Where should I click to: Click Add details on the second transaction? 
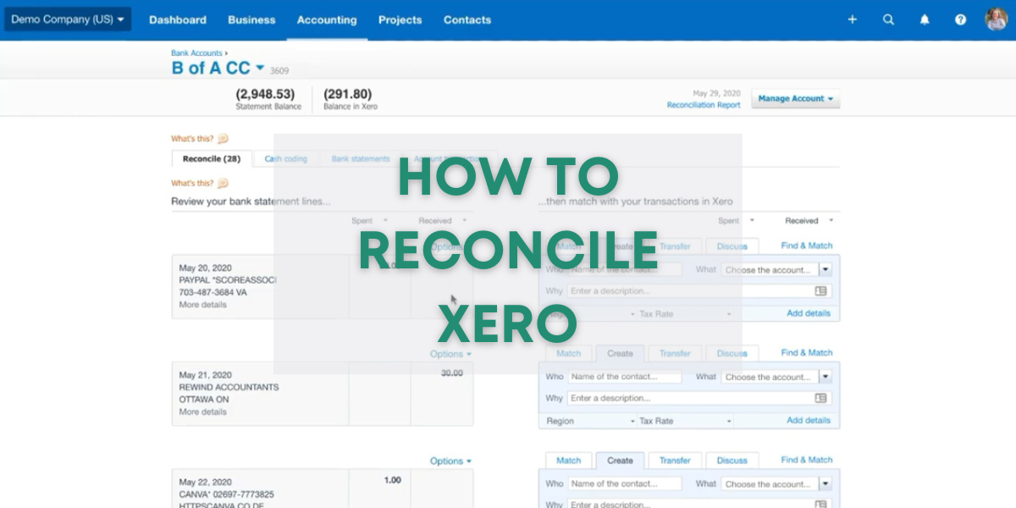click(808, 421)
